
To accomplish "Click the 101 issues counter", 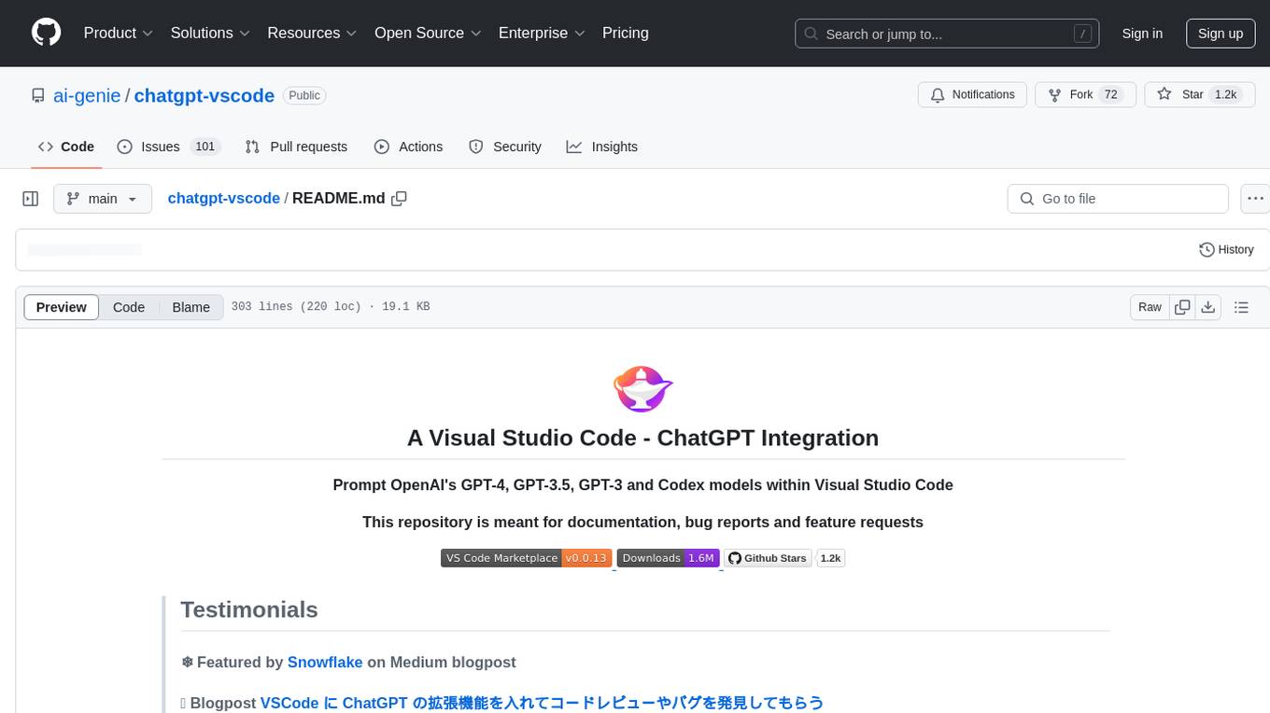I will 205,147.
